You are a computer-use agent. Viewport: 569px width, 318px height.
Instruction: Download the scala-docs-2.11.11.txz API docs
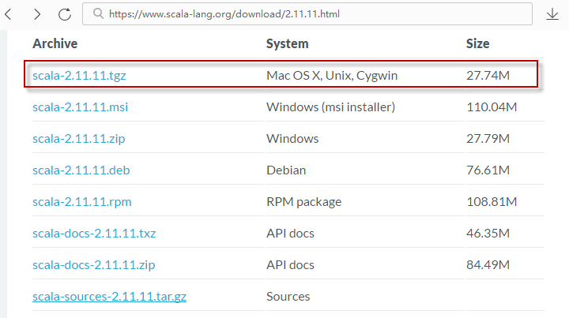pos(94,234)
